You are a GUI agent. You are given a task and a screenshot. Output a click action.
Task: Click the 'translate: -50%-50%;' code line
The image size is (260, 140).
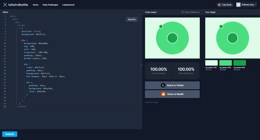click(36, 52)
